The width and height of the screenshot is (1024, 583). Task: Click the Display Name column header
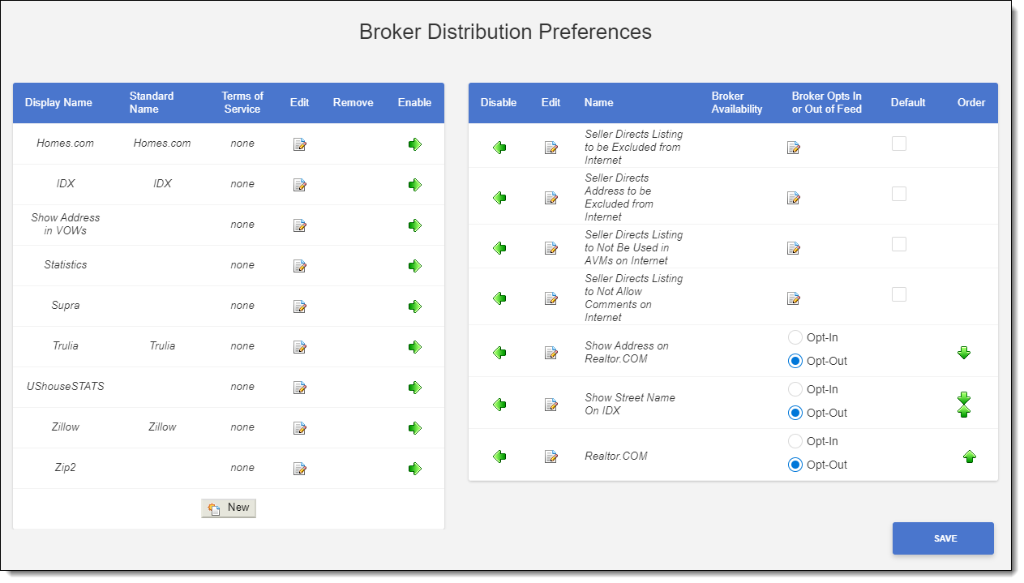coord(58,103)
